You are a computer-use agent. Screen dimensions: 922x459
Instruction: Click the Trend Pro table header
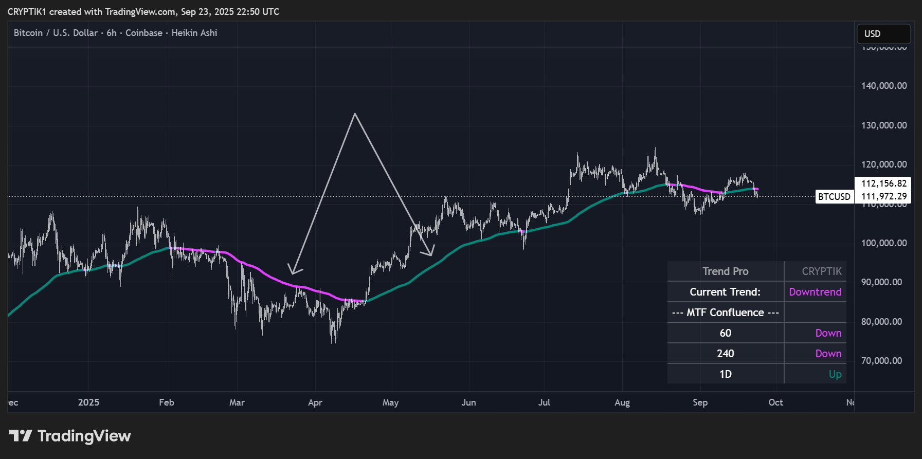point(726,271)
